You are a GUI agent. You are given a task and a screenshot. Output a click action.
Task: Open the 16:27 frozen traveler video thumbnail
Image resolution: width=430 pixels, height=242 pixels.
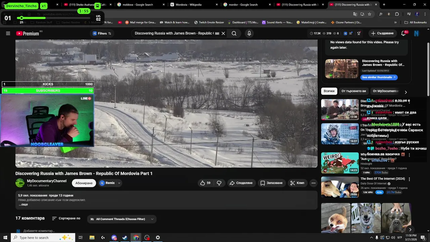click(340, 134)
